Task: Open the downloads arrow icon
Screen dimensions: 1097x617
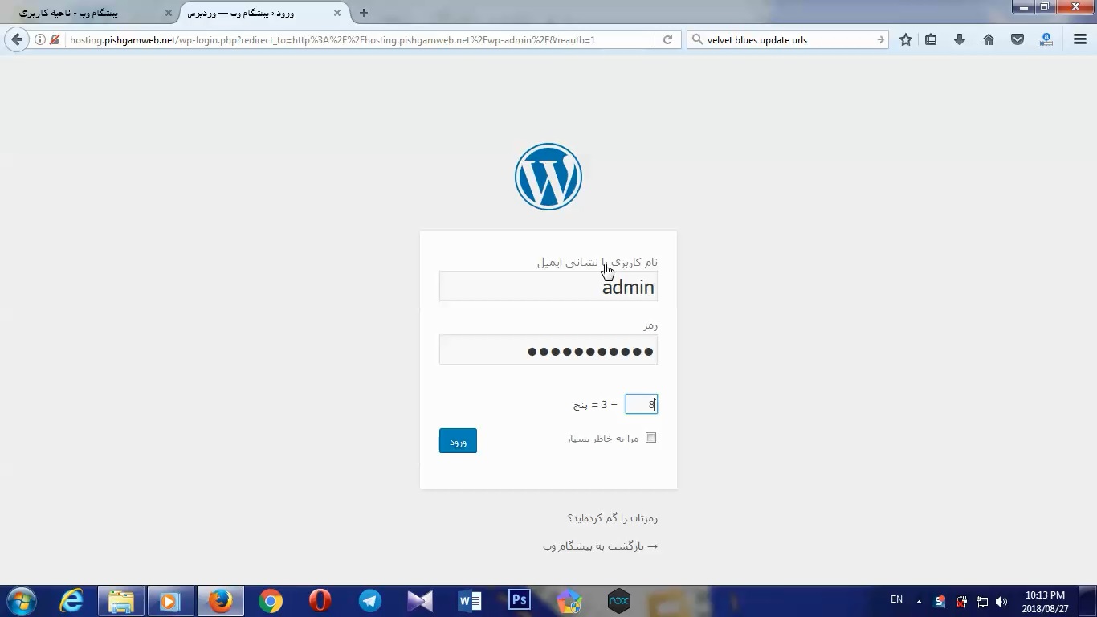Action: (960, 39)
